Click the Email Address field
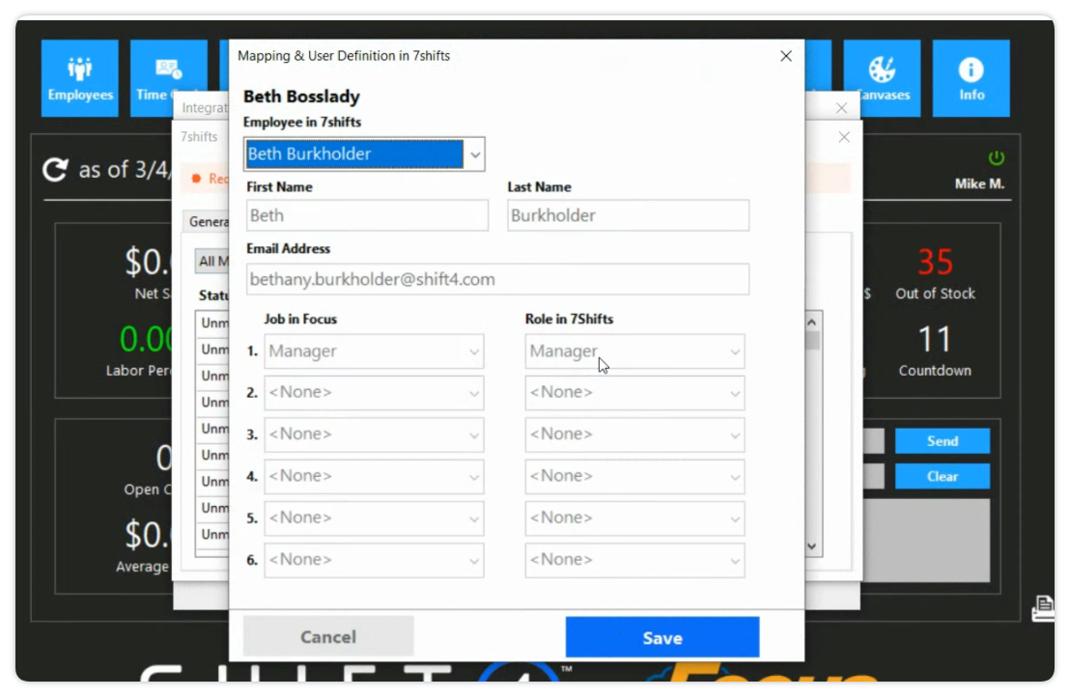The height and width of the screenshot is (697, 1070). pyautogui.click(x=497, y=279)
